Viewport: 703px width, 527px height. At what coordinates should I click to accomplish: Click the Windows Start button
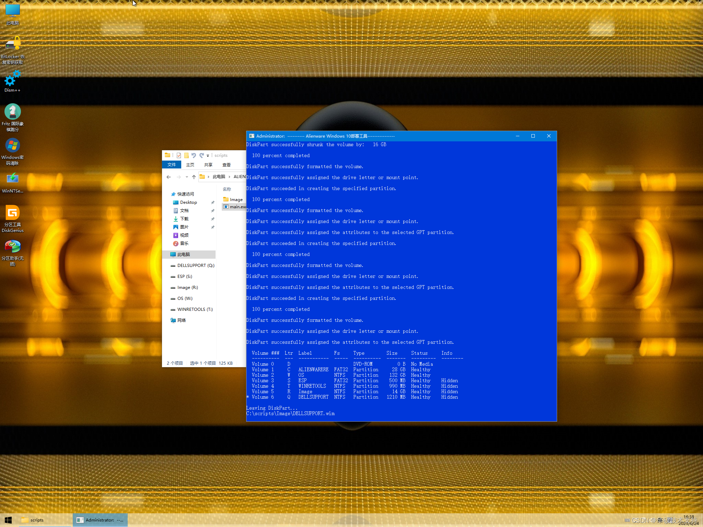tap(8, 520)
